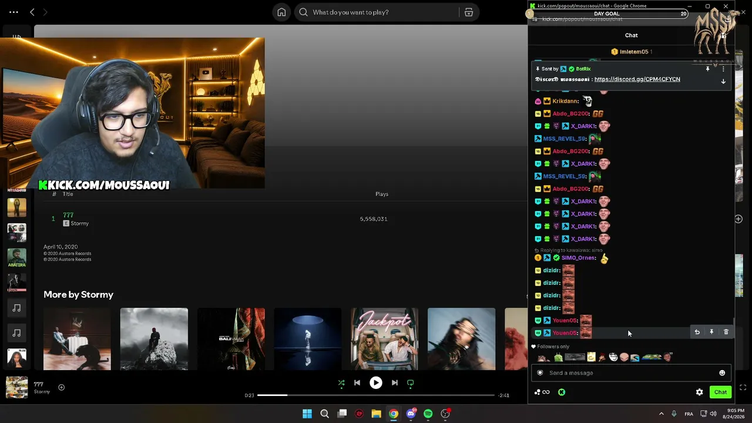Skip to previous track
Screen dimensions: 752x423
click(357, 383)
